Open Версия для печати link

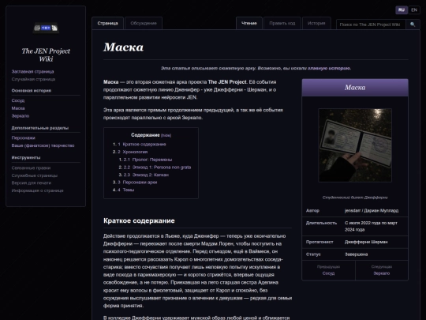pos(32,183)
